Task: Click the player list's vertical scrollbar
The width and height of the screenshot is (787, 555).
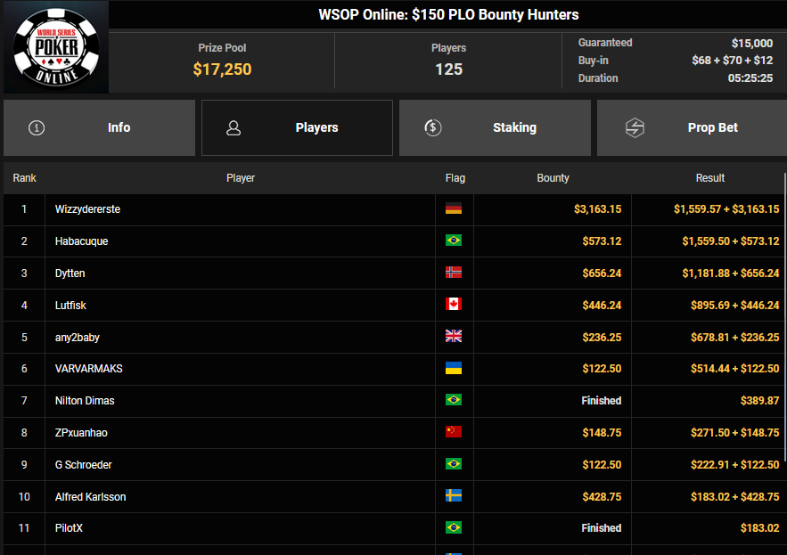Action: click(x=784, y=312)
